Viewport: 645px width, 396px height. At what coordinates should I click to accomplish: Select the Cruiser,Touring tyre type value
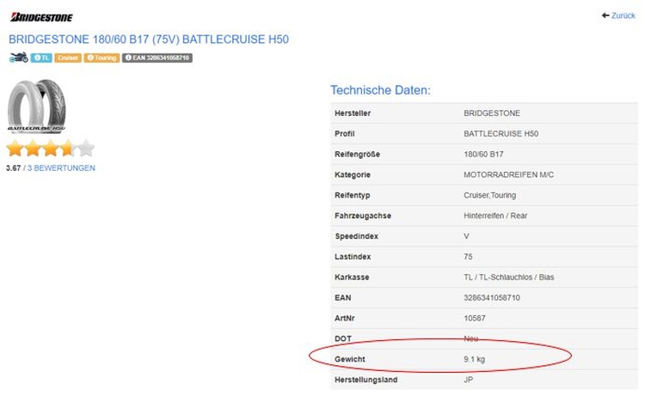pos(490,196)
